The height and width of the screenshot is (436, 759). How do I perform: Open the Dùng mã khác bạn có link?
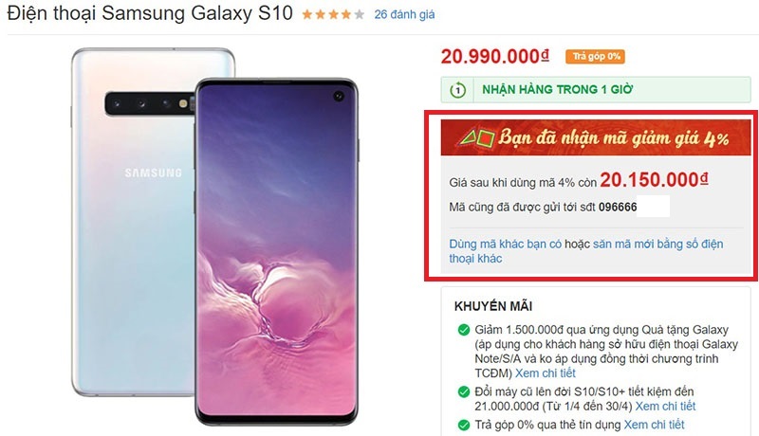(x=506, y=244)
